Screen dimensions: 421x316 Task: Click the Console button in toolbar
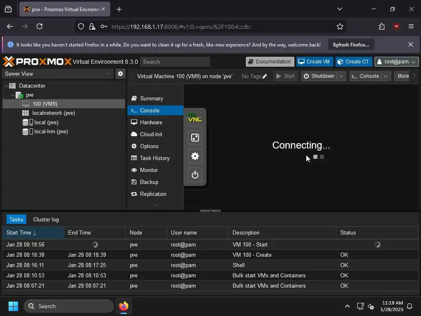pos(365,76)
